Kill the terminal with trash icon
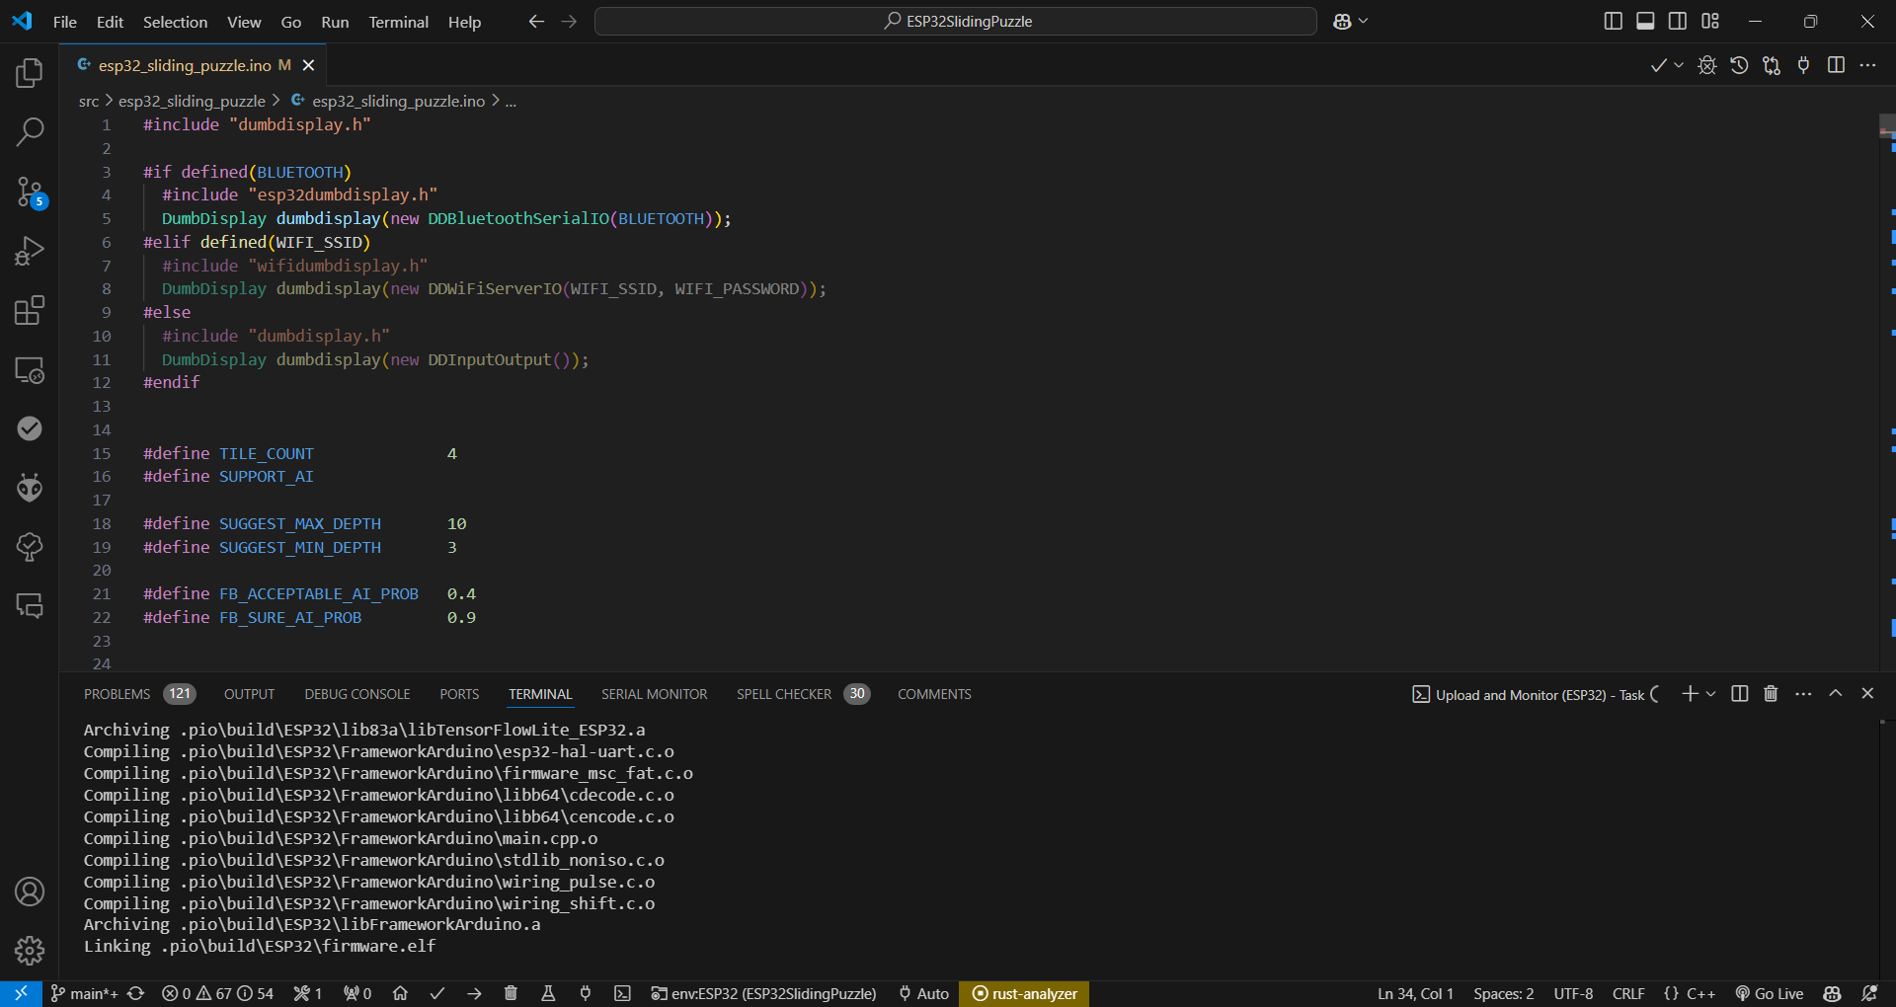Viewport: 1896px width, 1007px height. click(1771, 694)
